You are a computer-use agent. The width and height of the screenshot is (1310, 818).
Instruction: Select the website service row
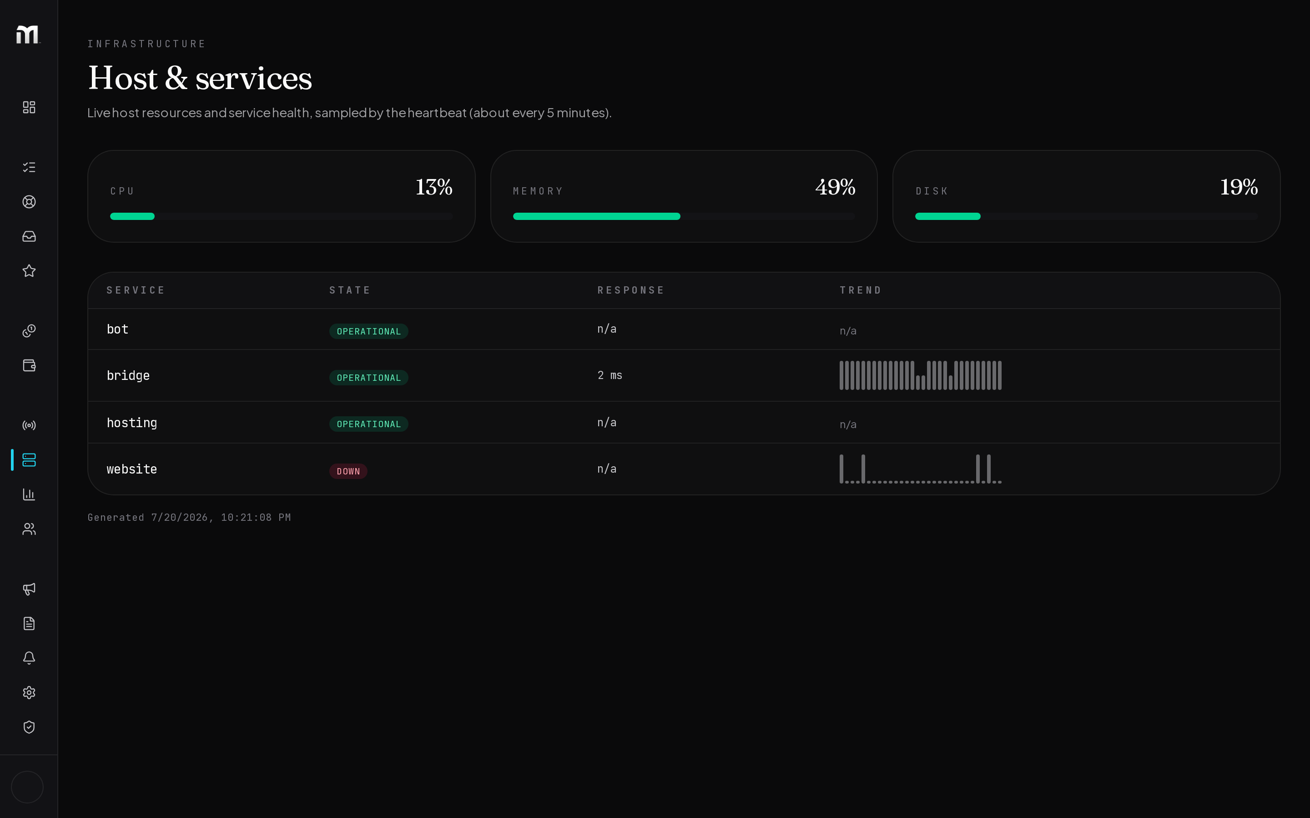pyautogui.click(x=684, y=469)
